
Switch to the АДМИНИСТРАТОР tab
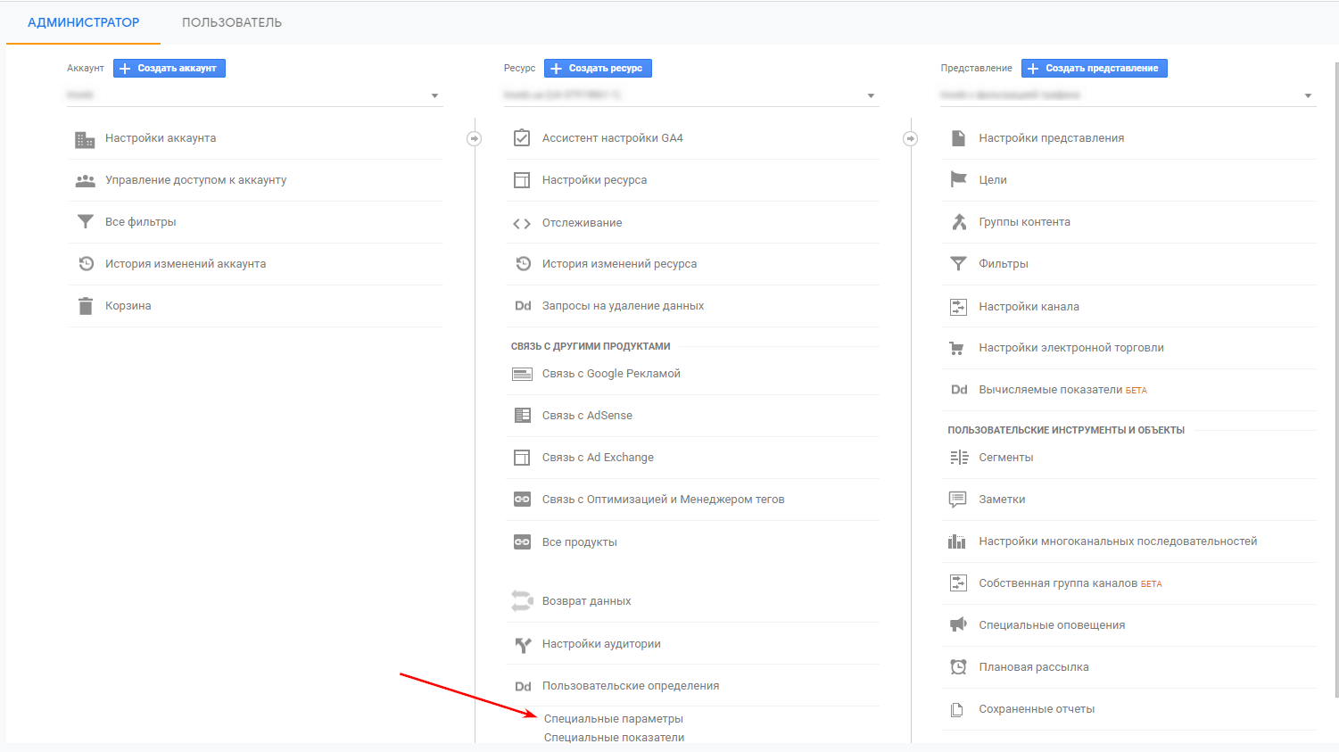coord(84,22)
